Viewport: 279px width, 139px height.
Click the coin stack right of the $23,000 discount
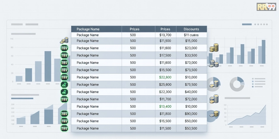pyautogui.click(x=214, y=48)
